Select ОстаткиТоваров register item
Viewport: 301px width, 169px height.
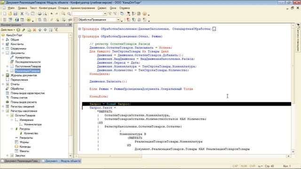(x=25, y=115)
